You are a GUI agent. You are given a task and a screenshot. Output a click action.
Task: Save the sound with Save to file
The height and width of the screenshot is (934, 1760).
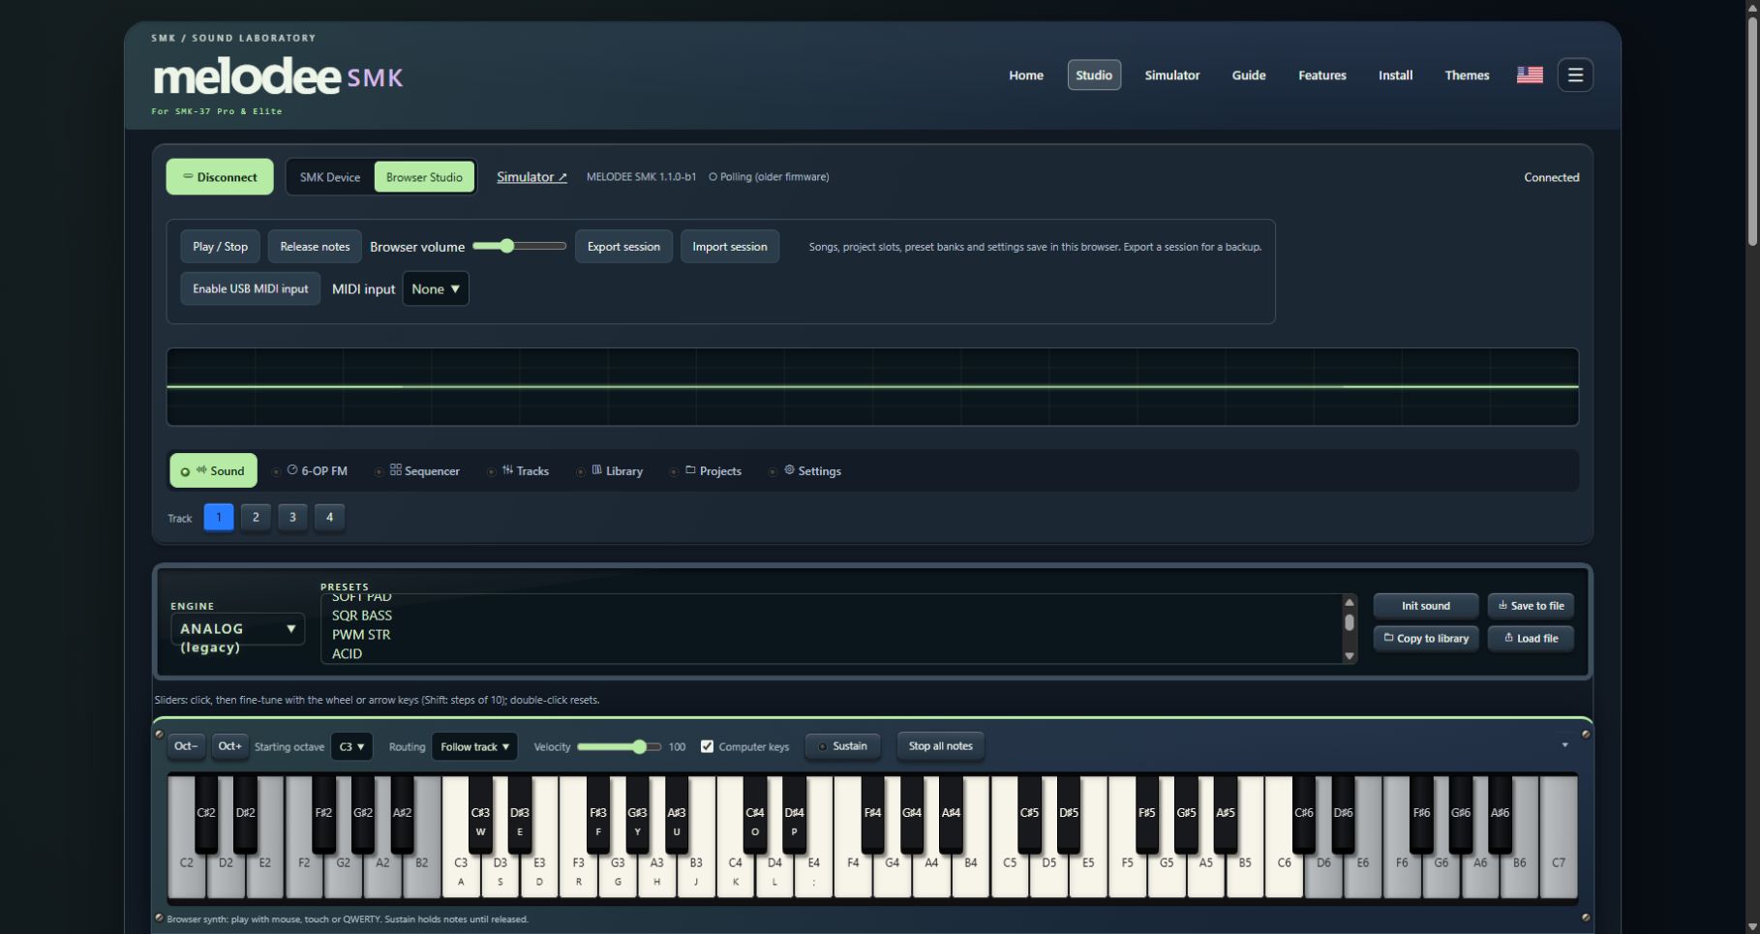[1531, 606]
